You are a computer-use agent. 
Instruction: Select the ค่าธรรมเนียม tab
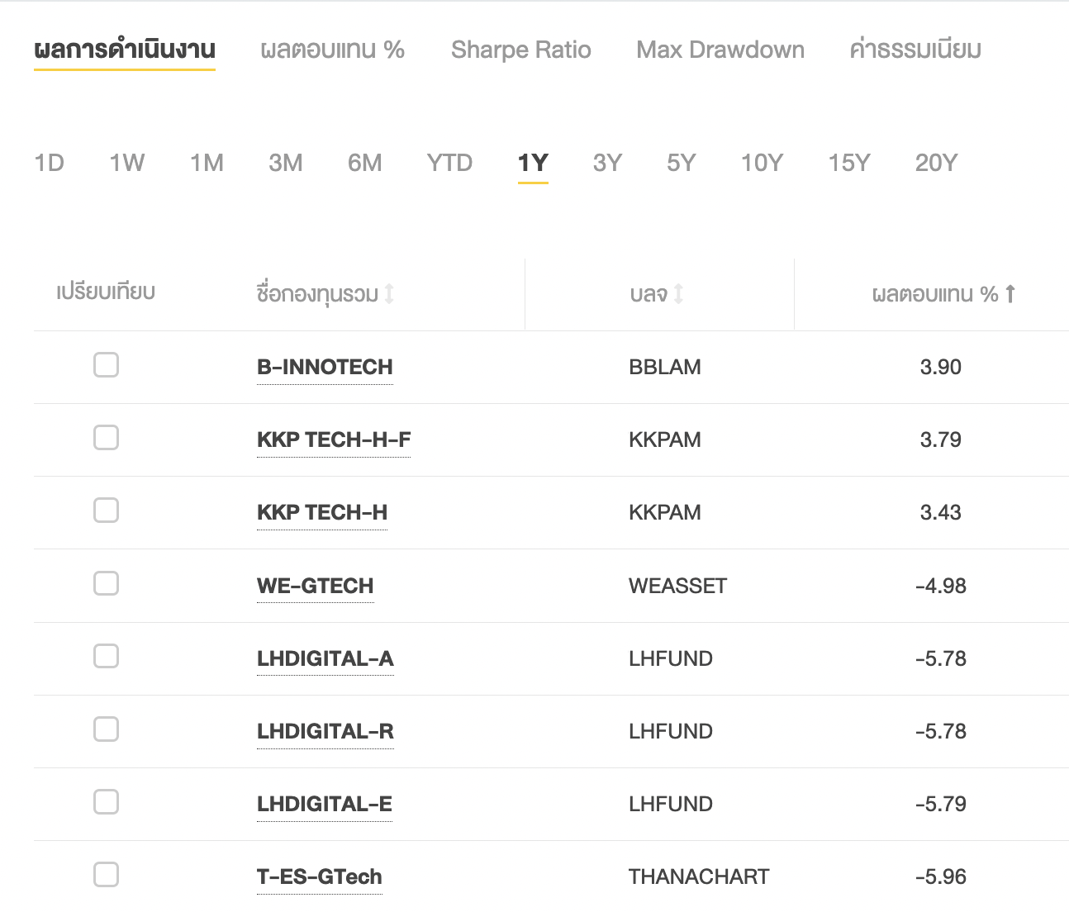point(915,50)
